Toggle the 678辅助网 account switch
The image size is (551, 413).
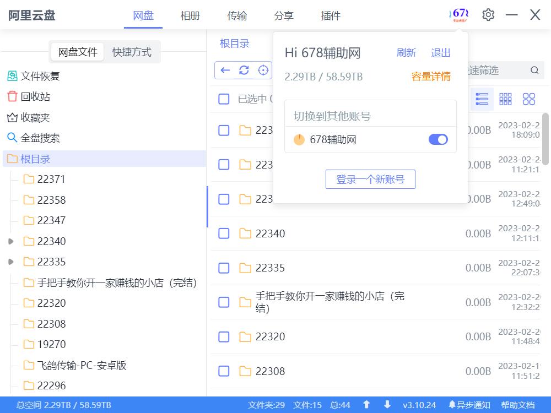(438, 139)
